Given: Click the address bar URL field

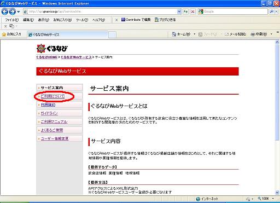Looking at the screenshot, I should point(100,11).
